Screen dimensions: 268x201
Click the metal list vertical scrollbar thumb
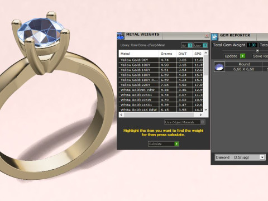pos(206,65)
